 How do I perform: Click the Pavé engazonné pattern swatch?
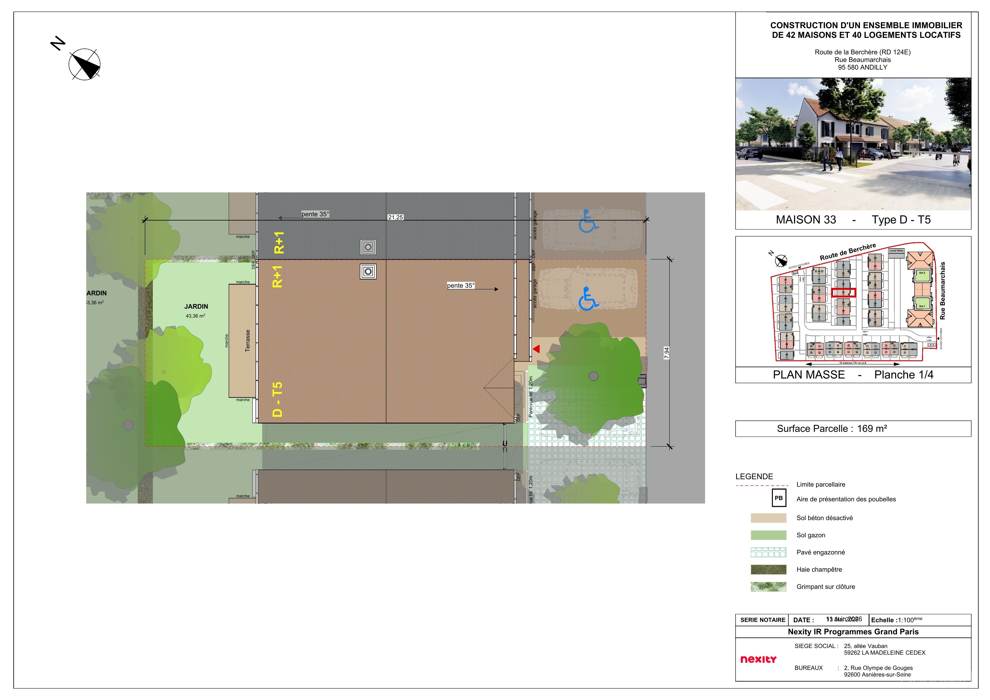pos(768,552)
